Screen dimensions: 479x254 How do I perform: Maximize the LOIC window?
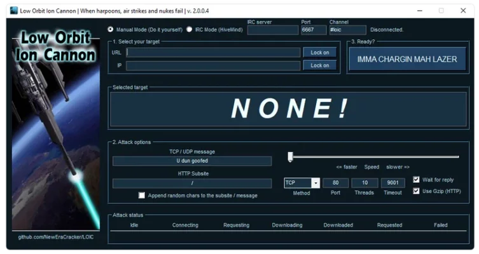(441, 11)
